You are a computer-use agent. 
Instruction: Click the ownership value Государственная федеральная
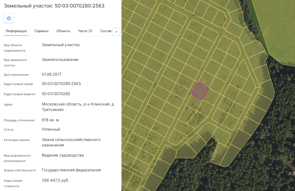(71, 170)
